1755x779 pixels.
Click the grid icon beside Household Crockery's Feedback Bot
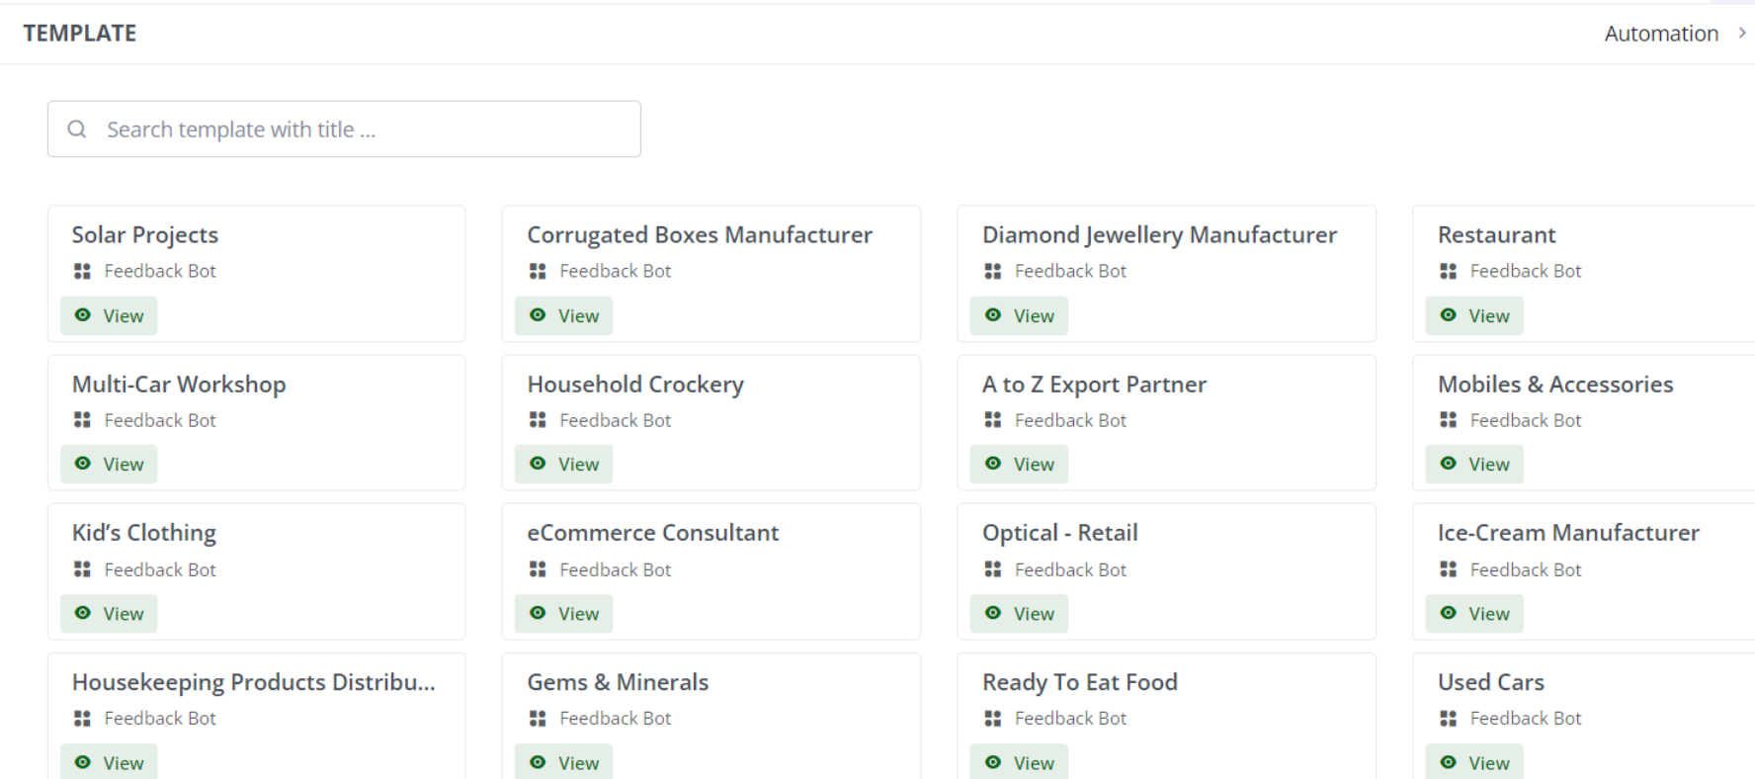click(538, 420)
